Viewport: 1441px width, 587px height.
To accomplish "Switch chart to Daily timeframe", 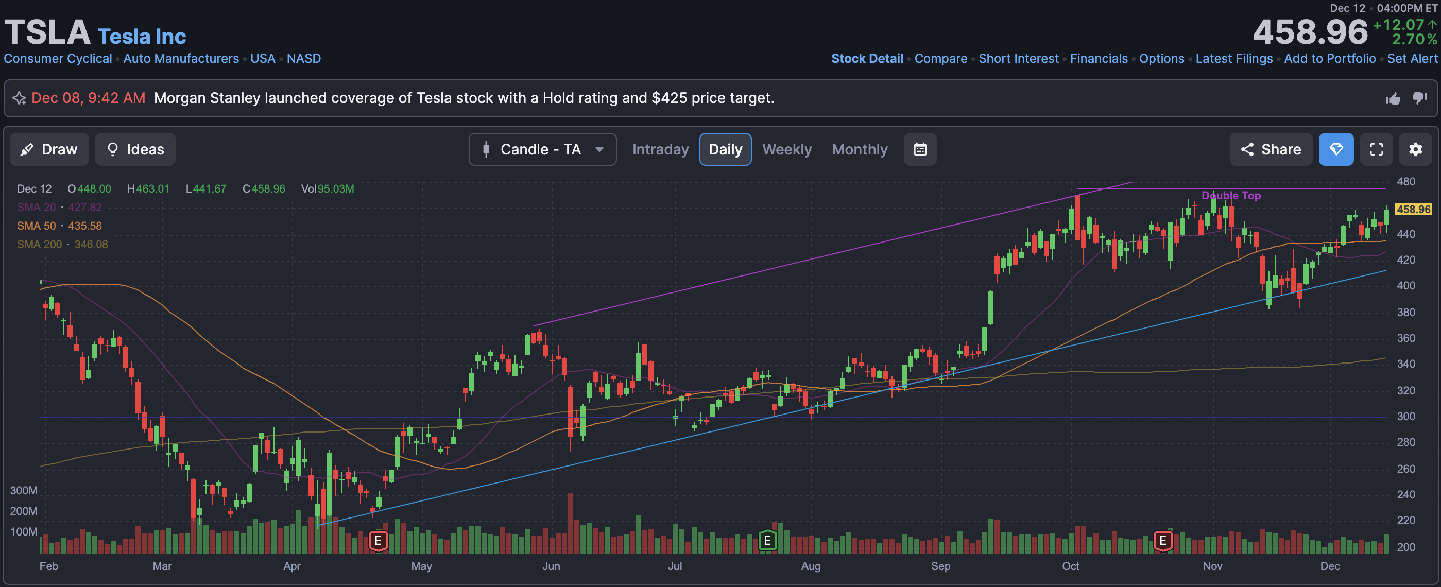I will click(x=725, y=149).
